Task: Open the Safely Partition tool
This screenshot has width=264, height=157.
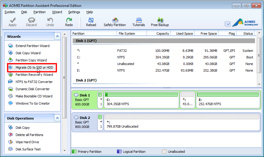Action: [115, 22]
